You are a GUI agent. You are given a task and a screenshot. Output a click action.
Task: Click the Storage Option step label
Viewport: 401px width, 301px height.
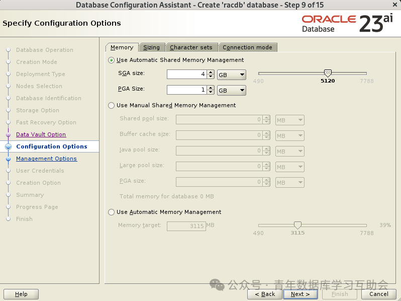tap(38, 110)
